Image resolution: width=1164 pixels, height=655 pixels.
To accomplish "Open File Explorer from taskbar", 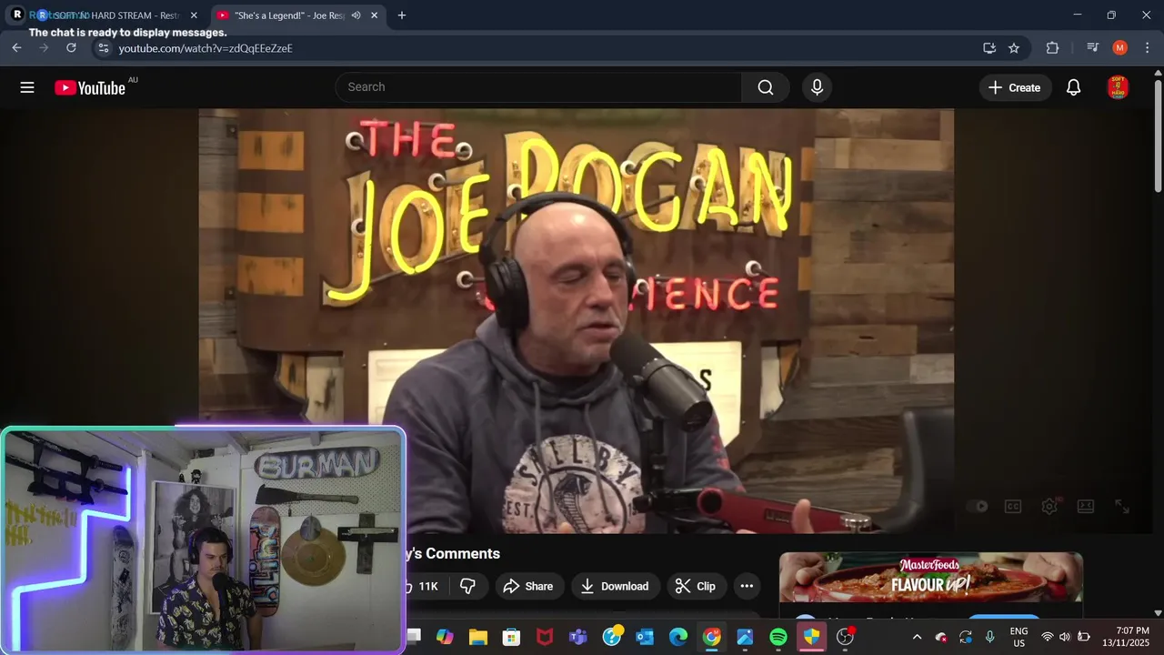I will pyautogui.click(x=478, y=637).
